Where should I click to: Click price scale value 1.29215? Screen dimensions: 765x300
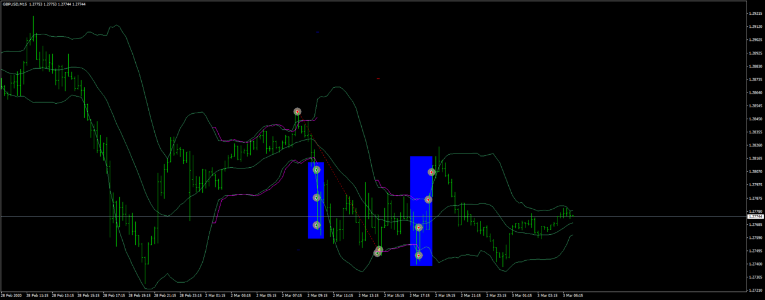pos(756,14)
